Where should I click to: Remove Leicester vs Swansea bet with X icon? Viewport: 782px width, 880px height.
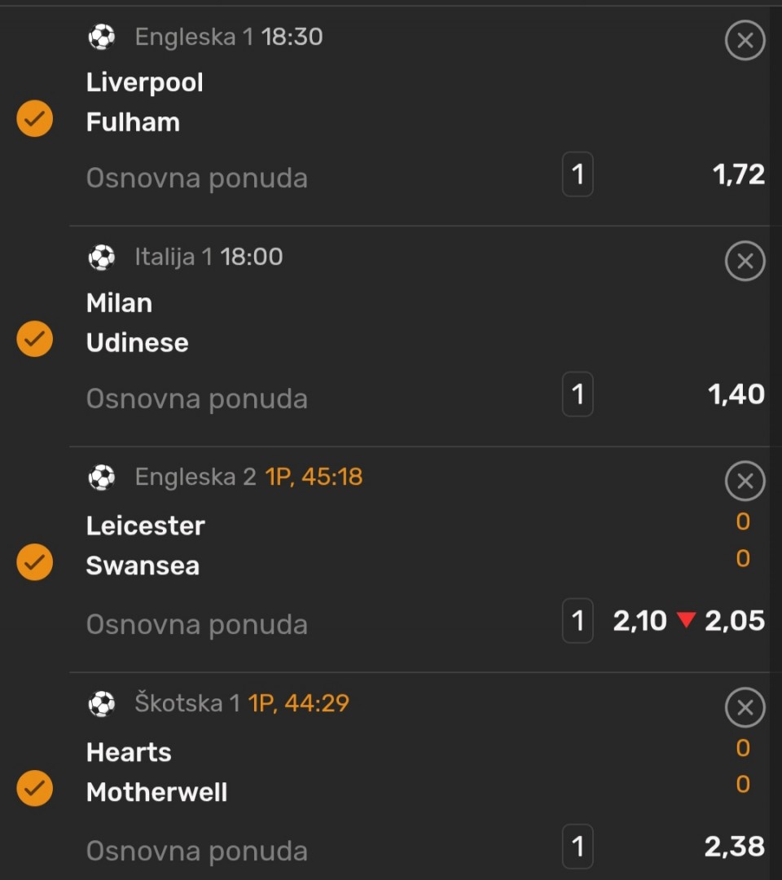click(x=745, y=482)
